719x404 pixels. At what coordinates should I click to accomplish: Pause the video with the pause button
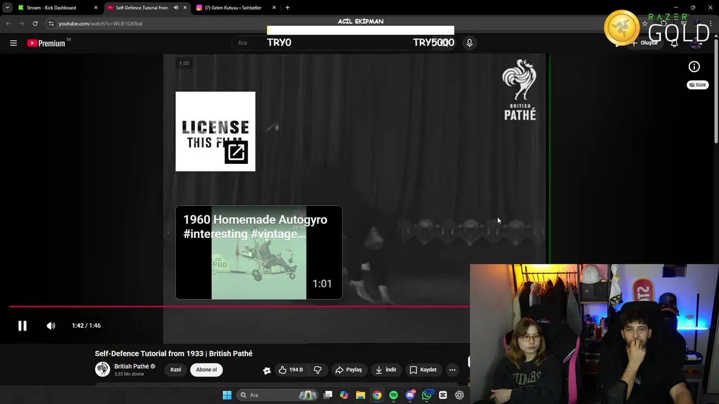pyautogui.click(x=22, y=325)
